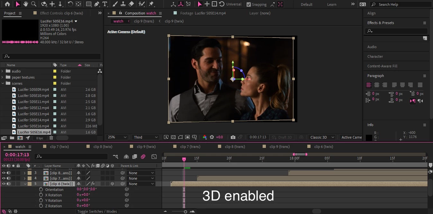Viewport: 433px width, 214px height.
Task: Hide the clip 6 (twix) layer video
Action: (x=4, y=184)
